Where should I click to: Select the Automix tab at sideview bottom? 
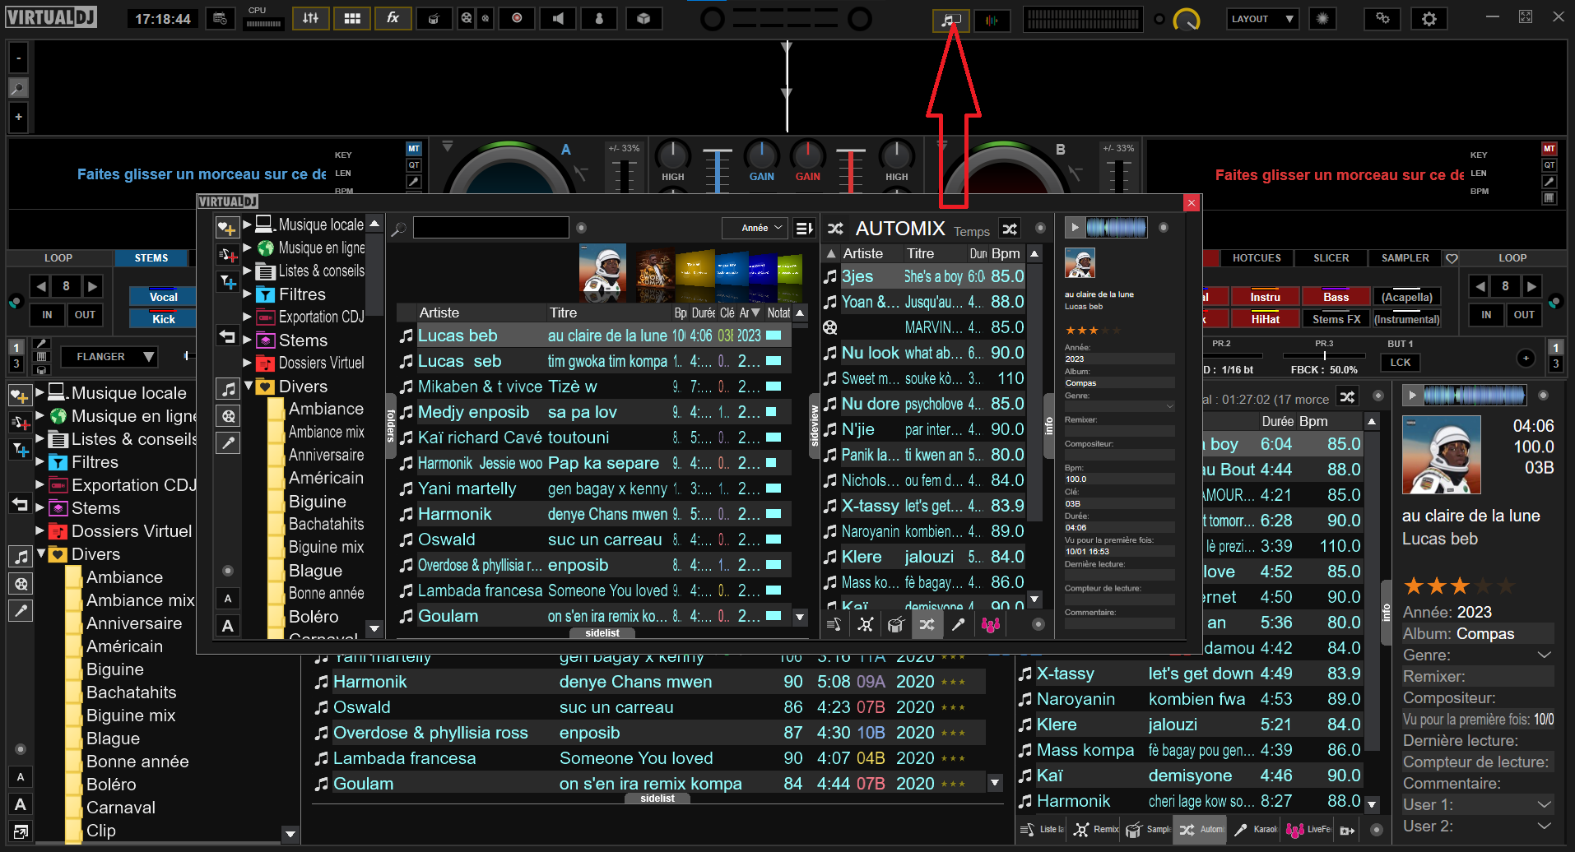pos(1201,830)
